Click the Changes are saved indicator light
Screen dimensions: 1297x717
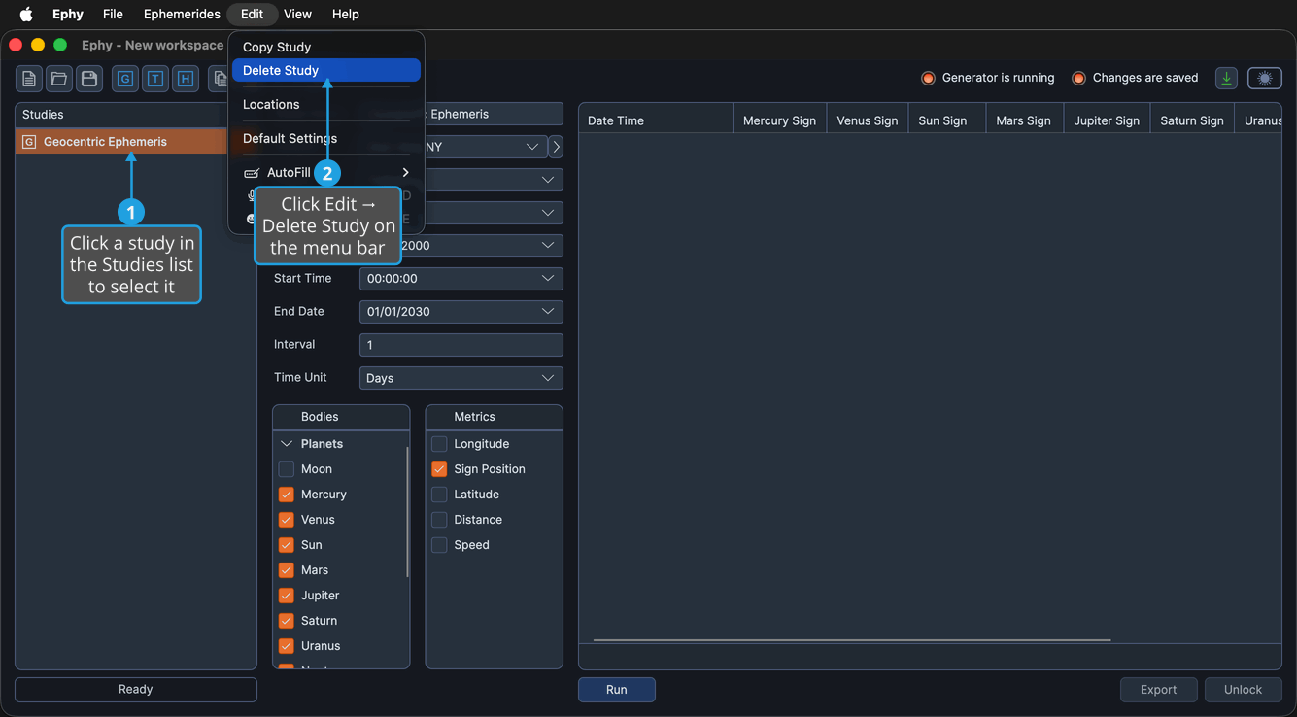[x=1078, y=78]
